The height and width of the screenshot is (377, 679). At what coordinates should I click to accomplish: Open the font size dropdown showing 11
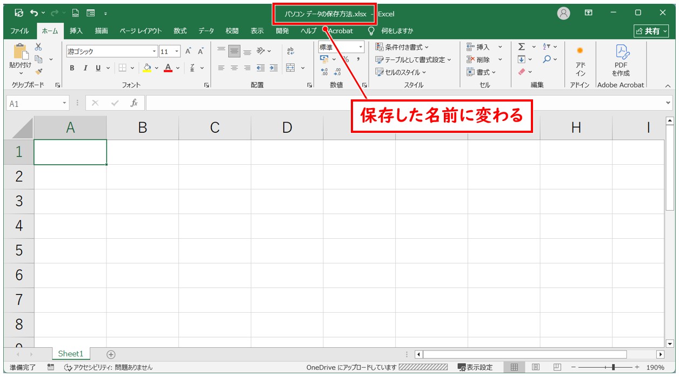[177, 51]
